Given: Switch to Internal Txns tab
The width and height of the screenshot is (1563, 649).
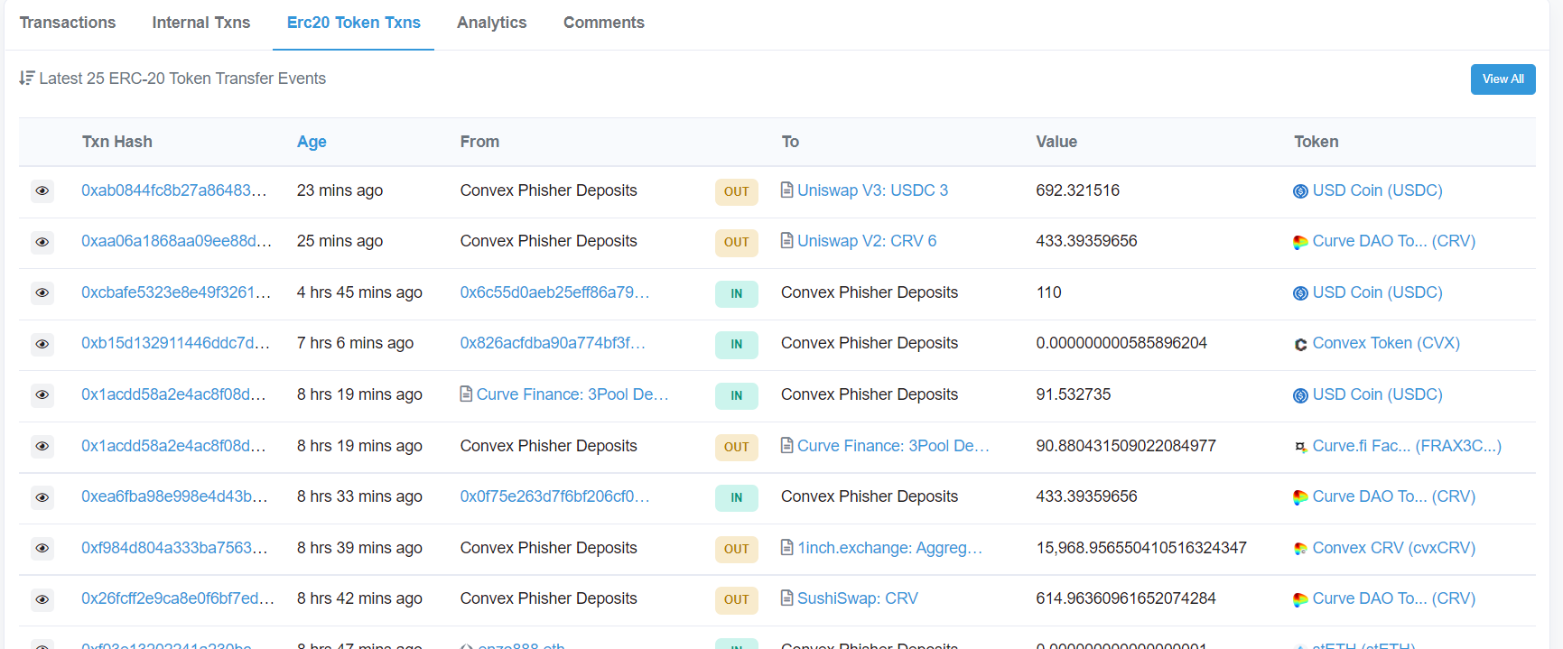Looking at the screenshot, I should click(200, 23).
